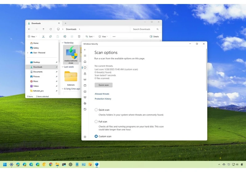Image resolution: width=246 pixels, height=172 pixels.
Task: Show hidden icons in system tray
Action: coord(219,164)
